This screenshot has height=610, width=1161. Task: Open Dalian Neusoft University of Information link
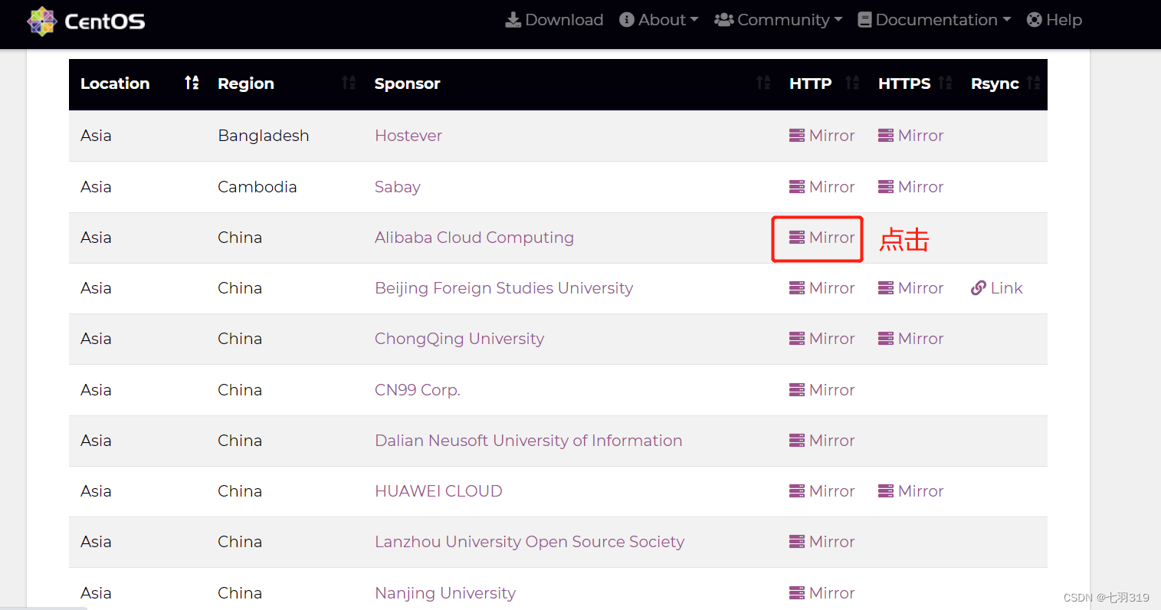(x=528, y=441)
